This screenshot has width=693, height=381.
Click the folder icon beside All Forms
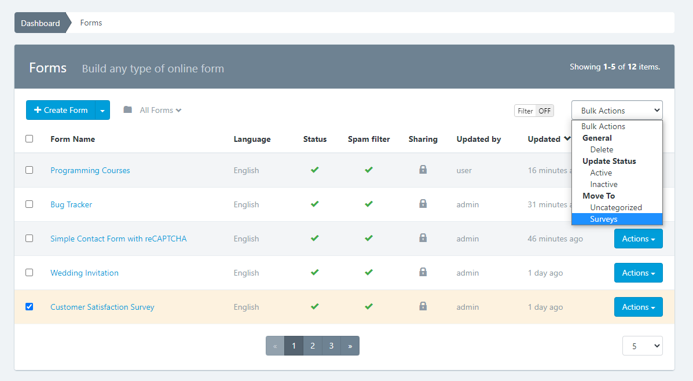(x=128, y=110)
